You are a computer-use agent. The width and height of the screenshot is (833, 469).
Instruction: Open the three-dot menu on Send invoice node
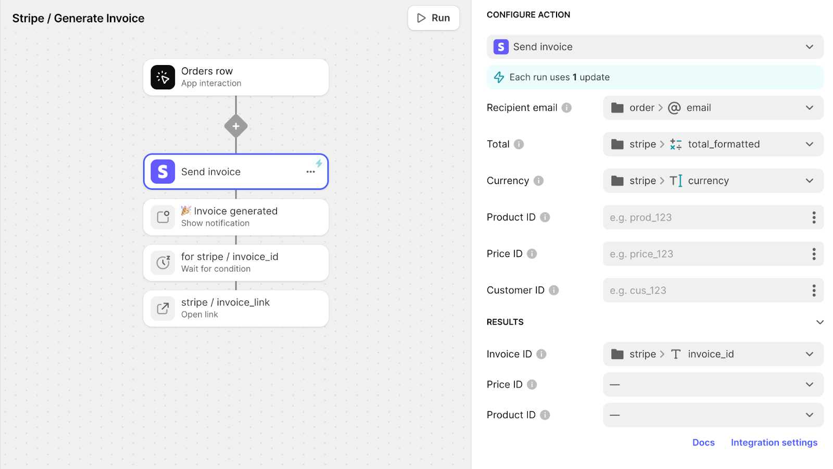311,172
